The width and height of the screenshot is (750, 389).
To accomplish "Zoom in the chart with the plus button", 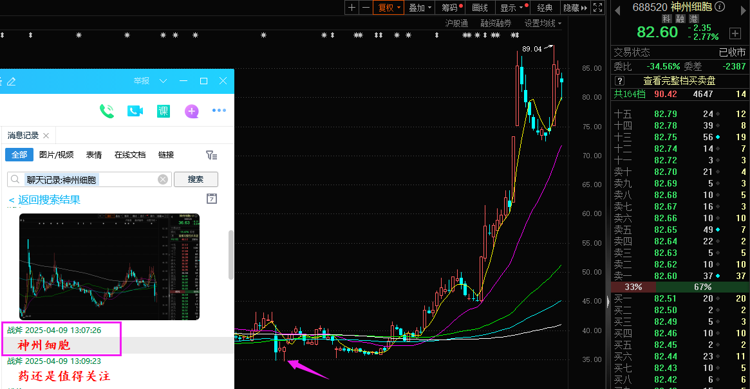I will (x=352, y=7).
